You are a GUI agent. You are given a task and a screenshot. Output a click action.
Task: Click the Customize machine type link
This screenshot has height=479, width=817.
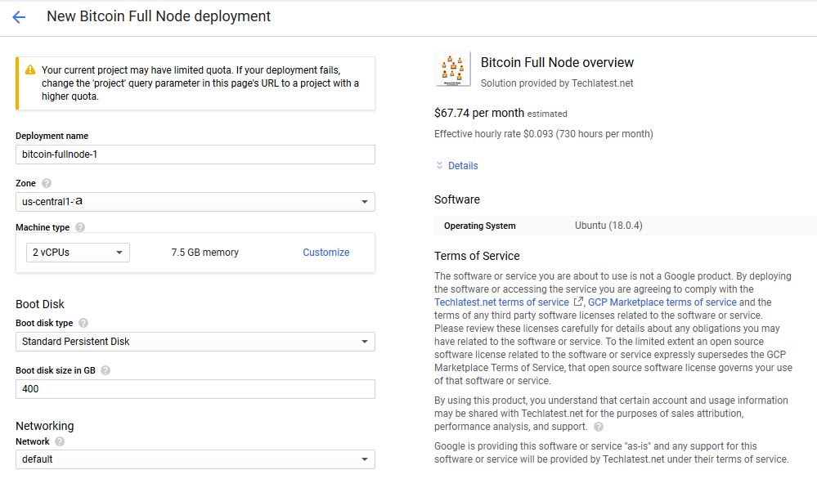(x=326, y=253)
